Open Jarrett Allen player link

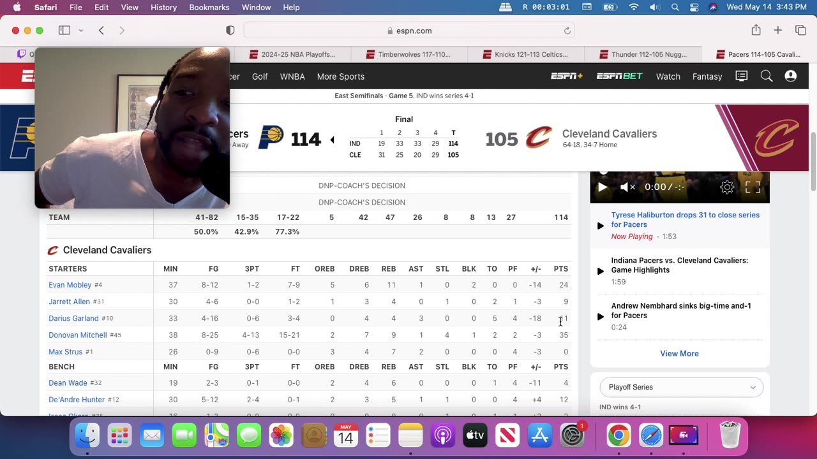click(69, 302)
